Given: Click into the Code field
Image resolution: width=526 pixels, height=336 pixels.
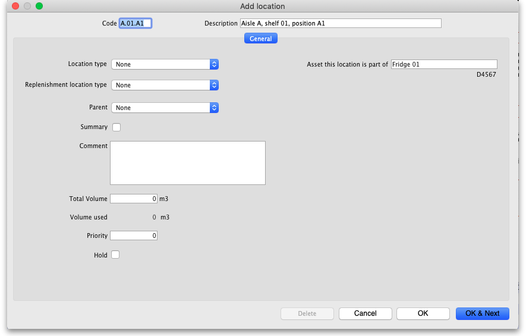Looking at the screenshot, I should click(136, 23).
